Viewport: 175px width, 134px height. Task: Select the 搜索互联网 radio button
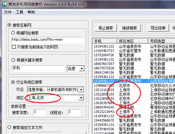pos(9,25)
